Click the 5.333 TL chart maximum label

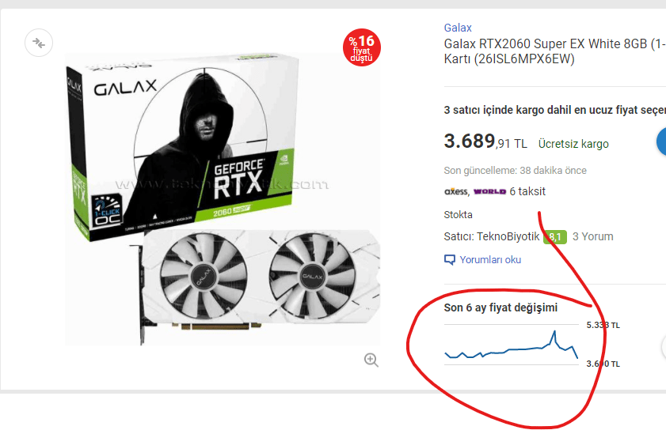click(x=603, y=325)
